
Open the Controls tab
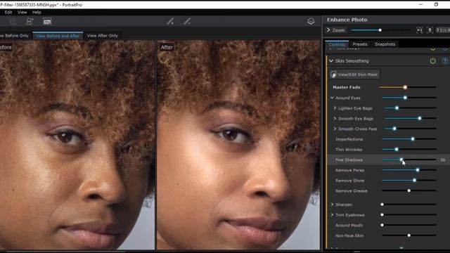pyautogui.click(x=337, y=44)
